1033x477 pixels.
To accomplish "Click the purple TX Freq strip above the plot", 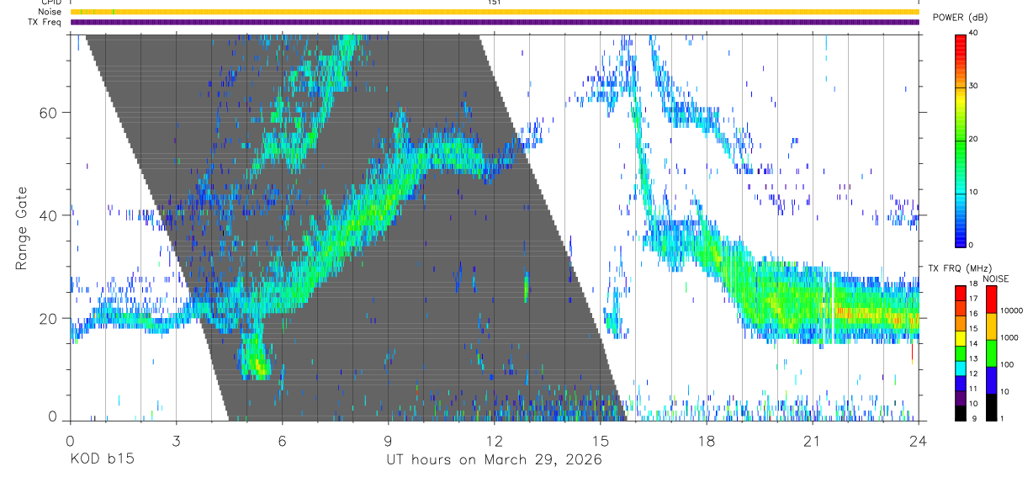I will pos(495,22).
